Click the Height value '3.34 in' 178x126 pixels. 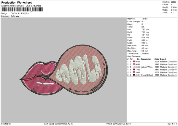(174, 7)
